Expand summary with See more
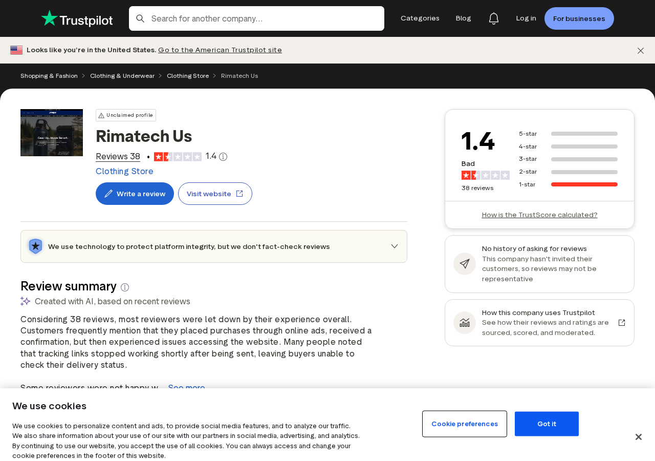 pos(186,387)
